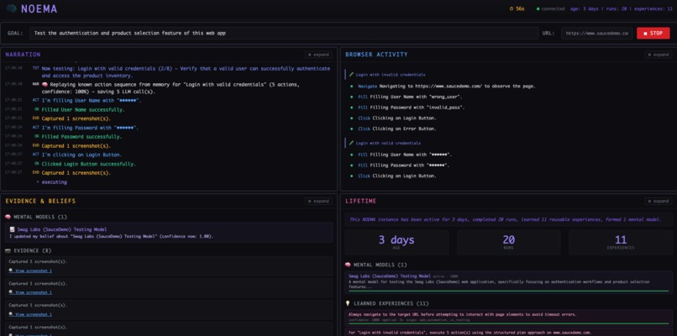Screen dimensions: 677x336
Task: Click the brain icon in Evidence & Beliefs Mental Models
Action: [x=8, y=217]
